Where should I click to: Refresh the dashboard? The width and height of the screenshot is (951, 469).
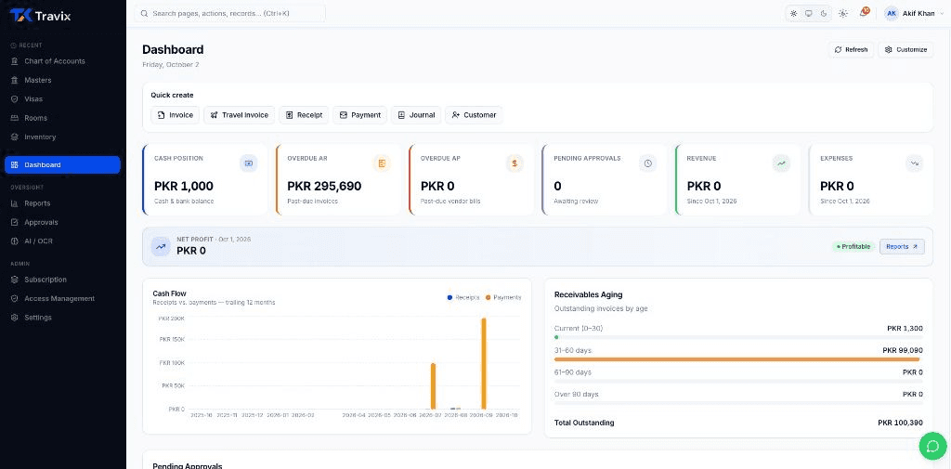[851, 50]
